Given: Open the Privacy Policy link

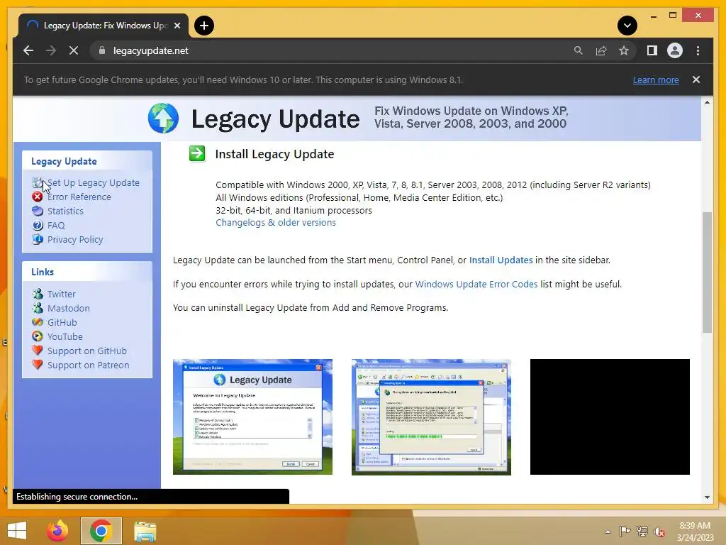Looking at the screenshot, I should 75,240.
